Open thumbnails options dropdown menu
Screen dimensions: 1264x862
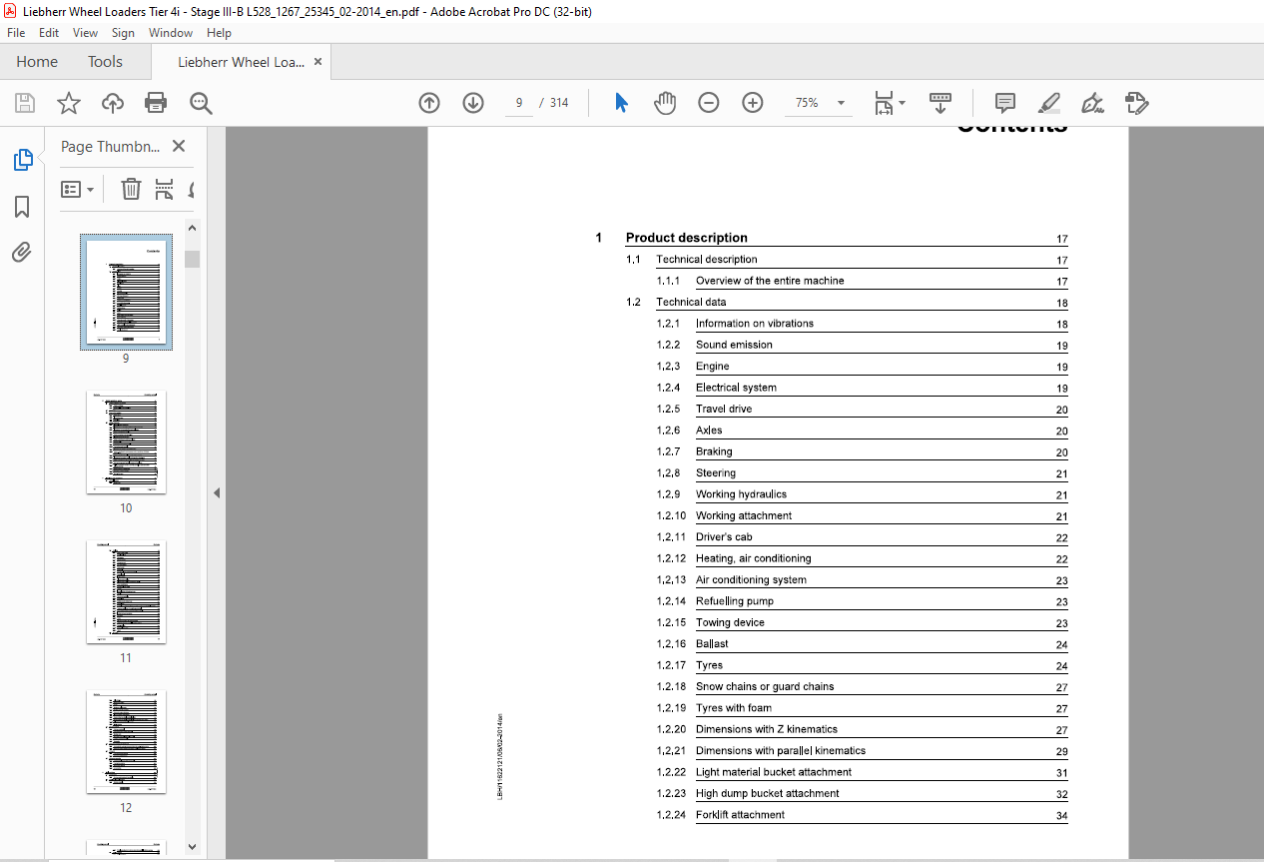coord(77,189)
